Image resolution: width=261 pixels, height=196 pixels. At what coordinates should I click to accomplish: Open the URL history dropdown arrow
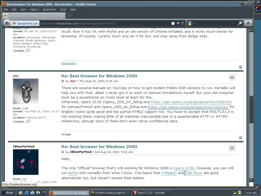pos(178,23)
